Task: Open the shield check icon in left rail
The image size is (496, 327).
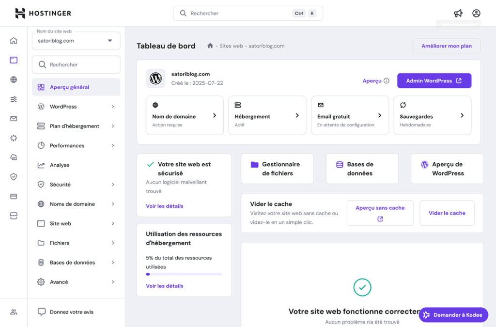Action: point(14,177)
